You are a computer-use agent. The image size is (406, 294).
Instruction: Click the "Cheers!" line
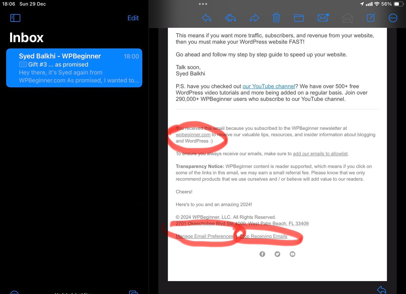tap(184, 192)
